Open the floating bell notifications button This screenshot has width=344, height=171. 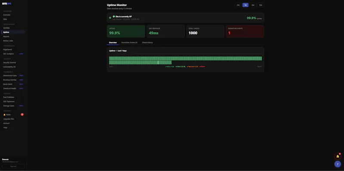pyautogui.click(x=338, y=156)
